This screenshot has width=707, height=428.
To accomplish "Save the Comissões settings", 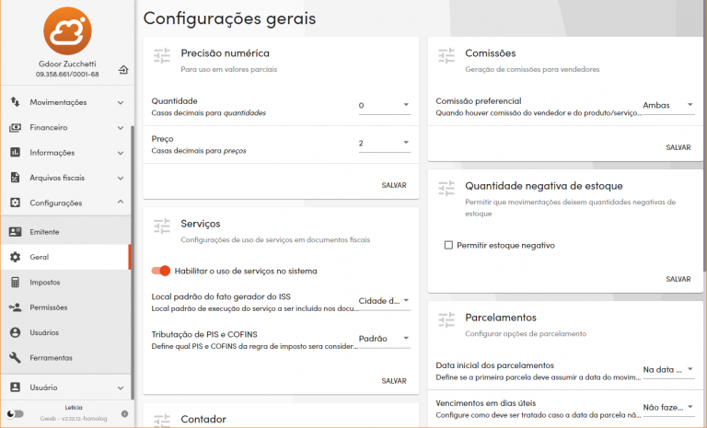I will [x=678, y=146].
